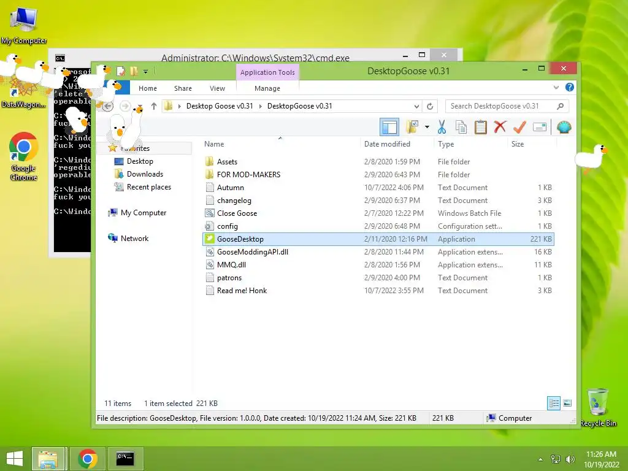Viewport: 628px width, 471px height.
Task: Open the Recycle Bin desktop icon
Action: click(x=598, y=408)
